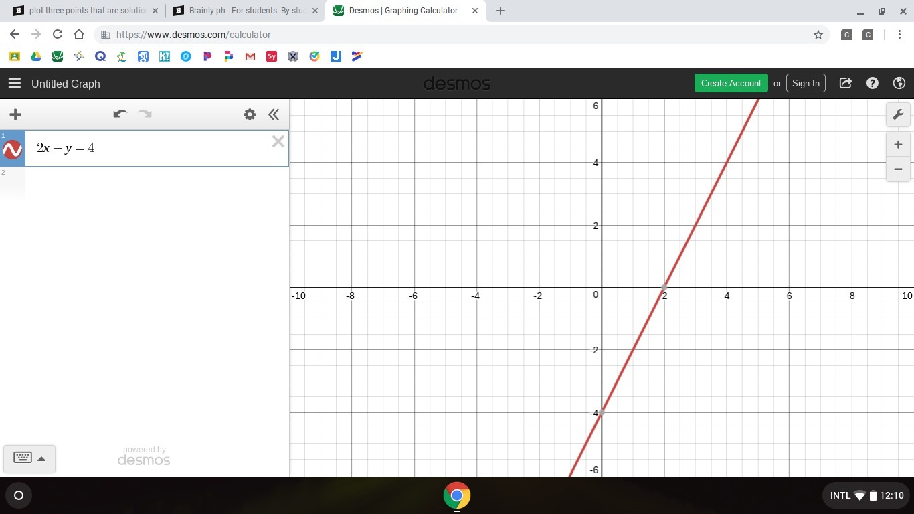Select the Untitled Graph title
The image size is (914, 514).
(x=66, y=84)
